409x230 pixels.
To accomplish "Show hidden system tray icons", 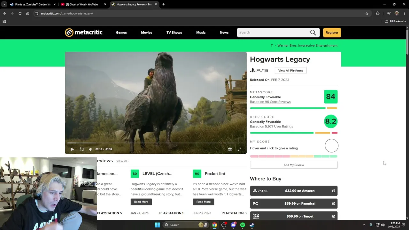I will click(x=364, y=225).
